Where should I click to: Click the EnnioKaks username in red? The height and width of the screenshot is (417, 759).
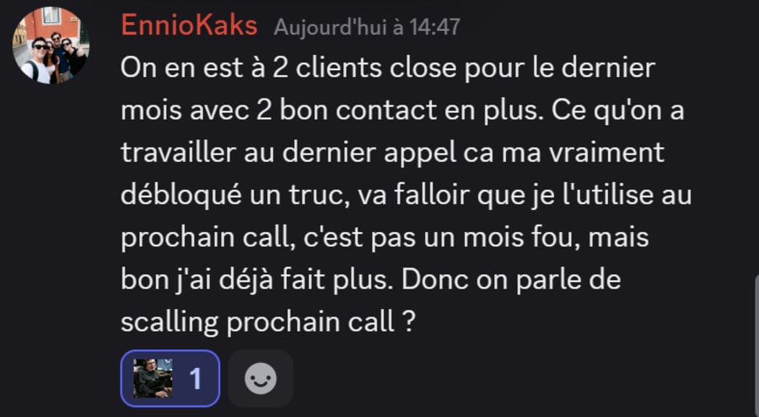point(189,25)
